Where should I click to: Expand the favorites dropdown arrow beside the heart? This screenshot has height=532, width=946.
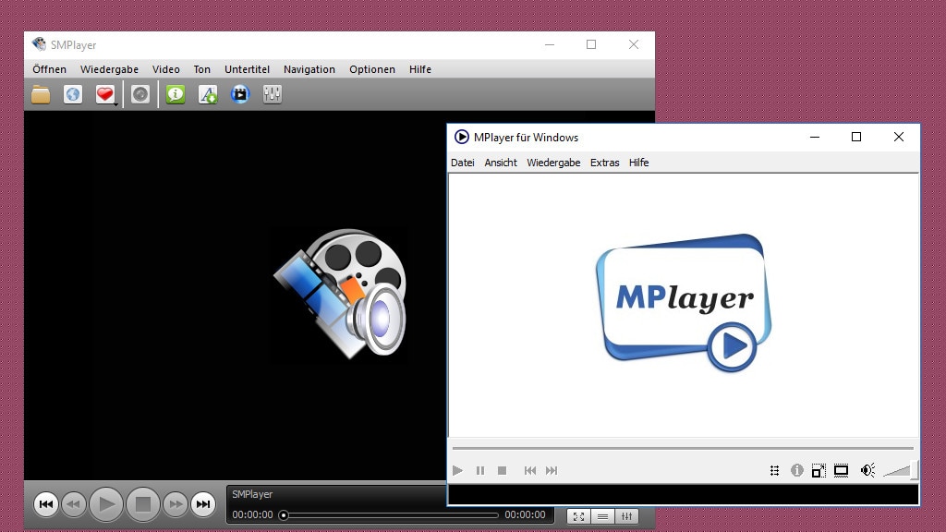(x=115, y=104)
